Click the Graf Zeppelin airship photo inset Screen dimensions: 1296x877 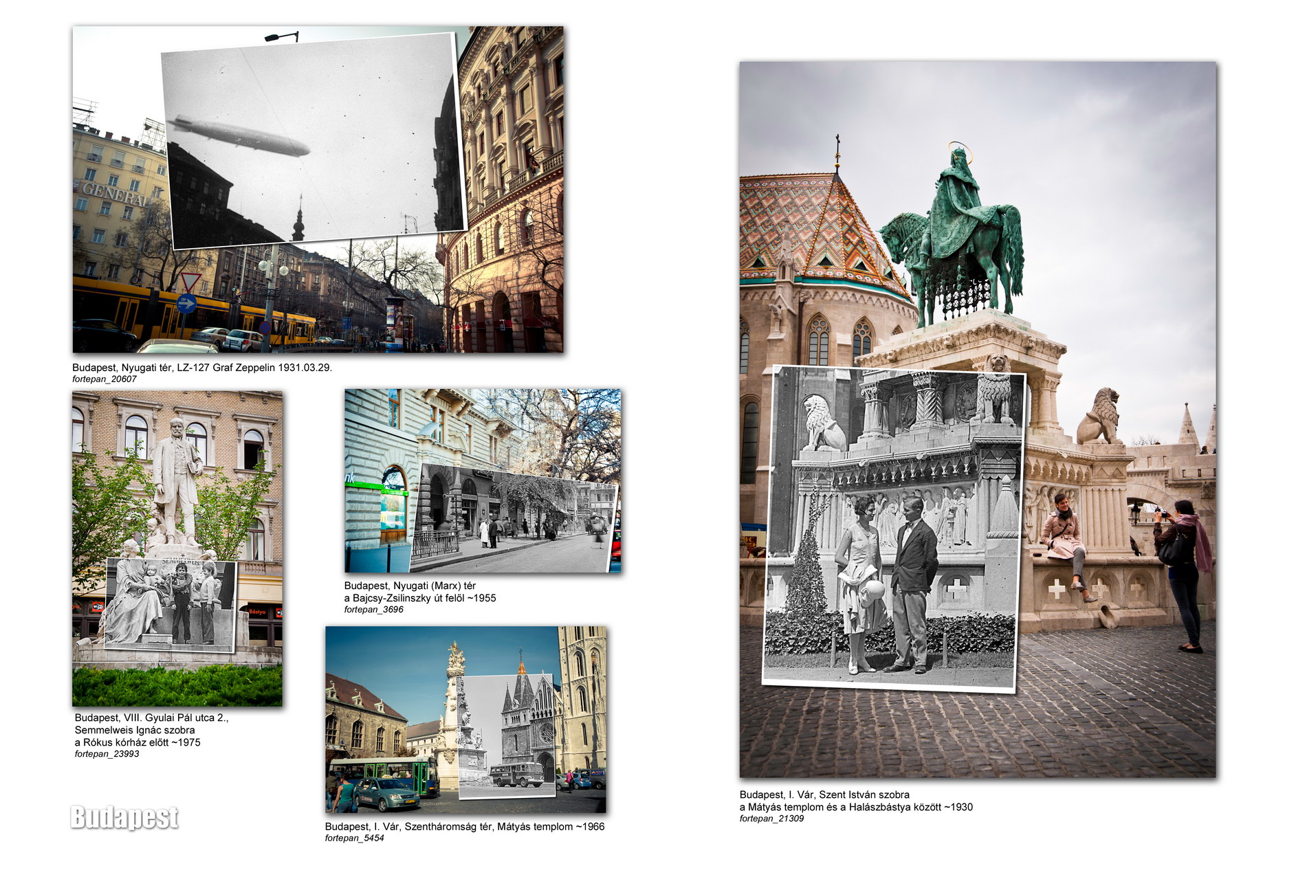pyautogui.click(x=314, y=140)
